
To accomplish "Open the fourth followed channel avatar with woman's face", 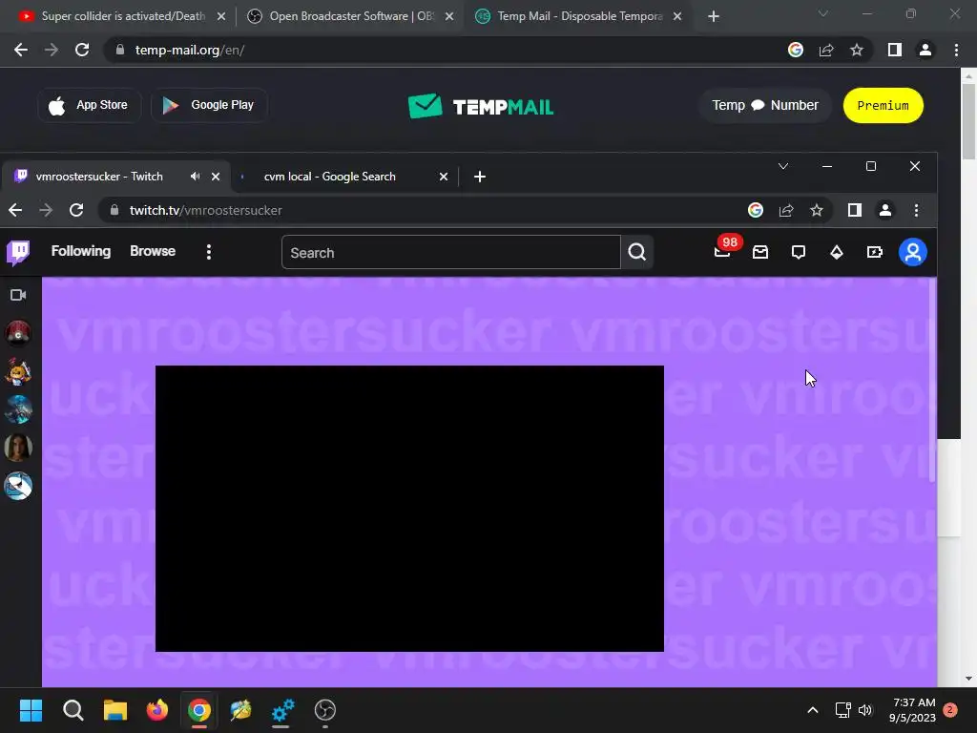I will point(18,448).
